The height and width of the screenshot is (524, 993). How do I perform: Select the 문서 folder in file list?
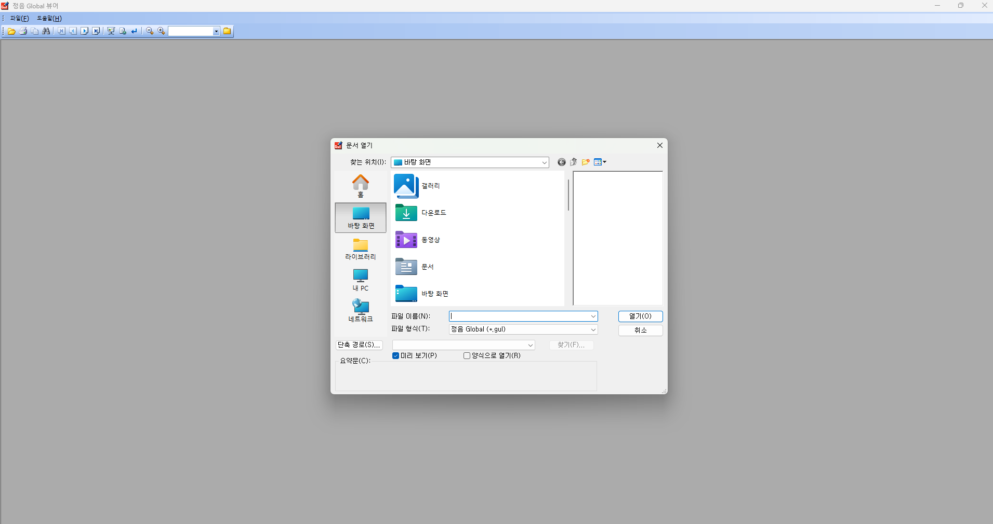tap(414, 267)
